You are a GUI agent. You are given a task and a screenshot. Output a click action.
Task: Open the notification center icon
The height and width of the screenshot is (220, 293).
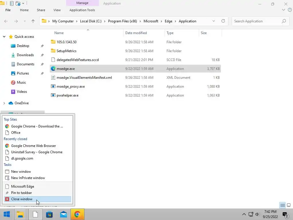285,215
